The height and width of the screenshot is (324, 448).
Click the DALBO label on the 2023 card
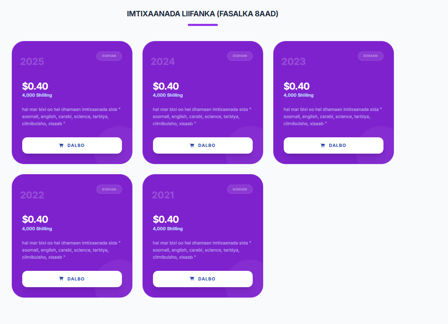tap(337, 145)
